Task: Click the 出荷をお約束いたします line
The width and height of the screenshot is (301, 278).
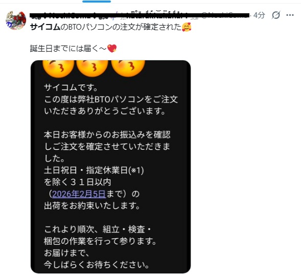Action: click(92, 206)
